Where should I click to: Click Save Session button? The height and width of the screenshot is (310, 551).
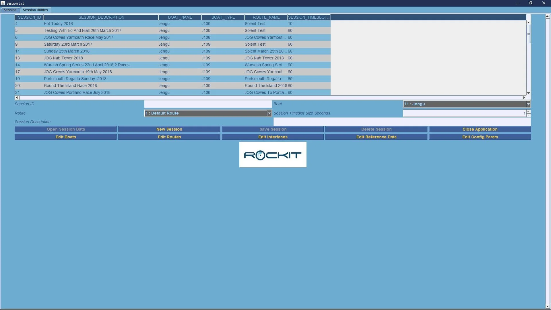(273, 129)
